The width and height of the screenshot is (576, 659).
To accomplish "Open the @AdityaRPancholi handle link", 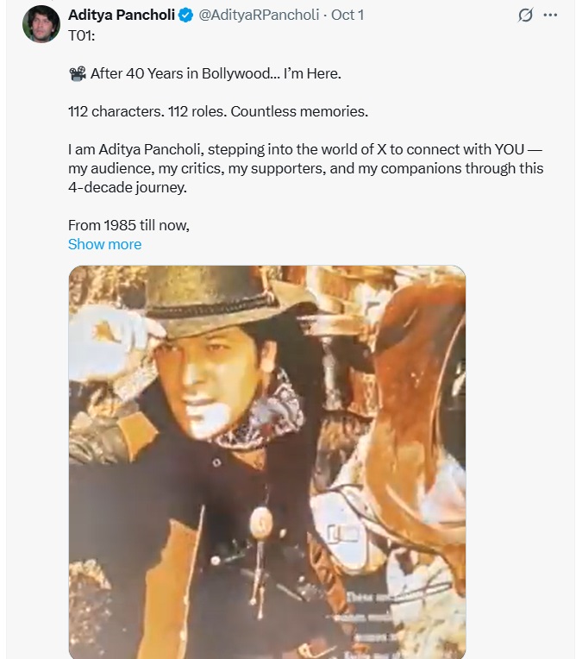I will tap(258, 16).
